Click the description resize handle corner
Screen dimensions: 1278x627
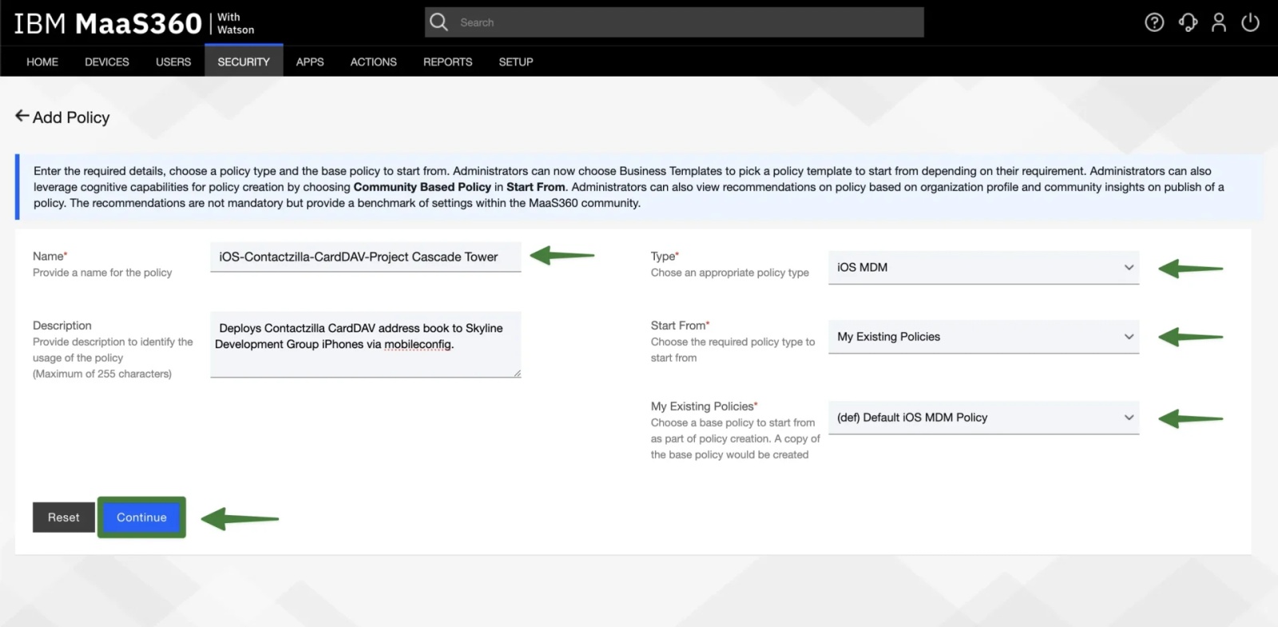[517, 373]
